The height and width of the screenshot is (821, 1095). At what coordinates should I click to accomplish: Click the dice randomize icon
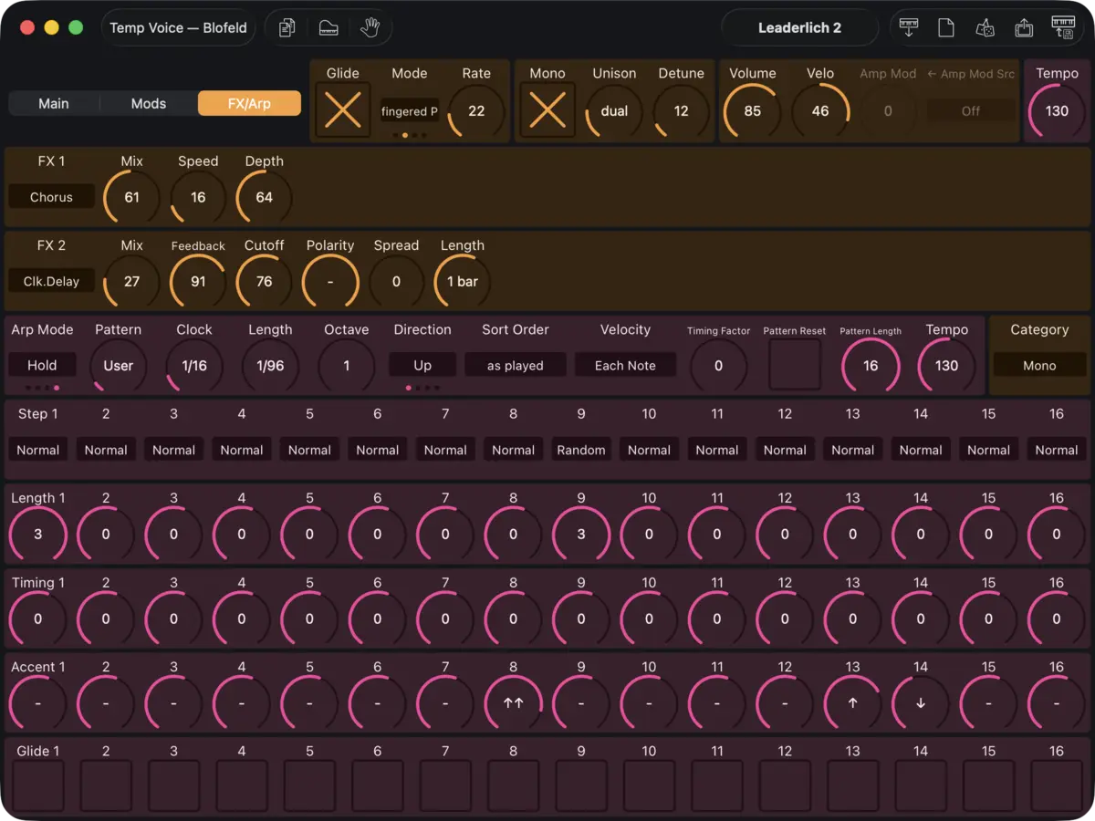985,27
